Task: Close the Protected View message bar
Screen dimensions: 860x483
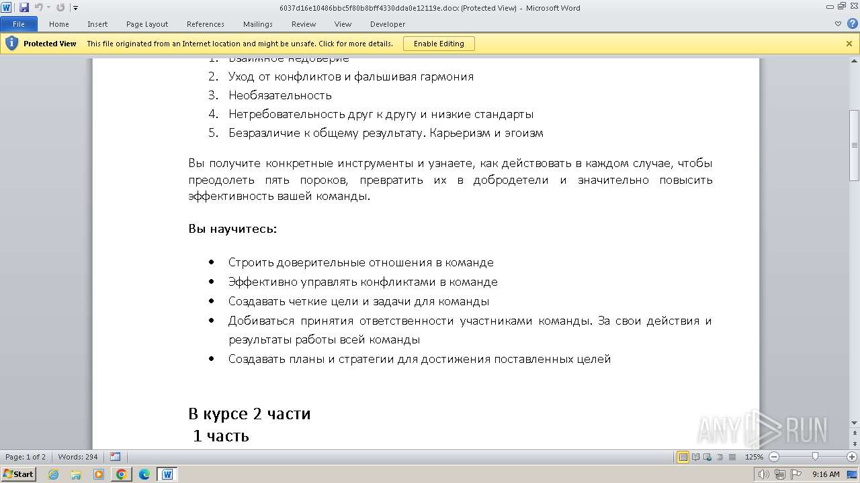Action: [849, 44]
